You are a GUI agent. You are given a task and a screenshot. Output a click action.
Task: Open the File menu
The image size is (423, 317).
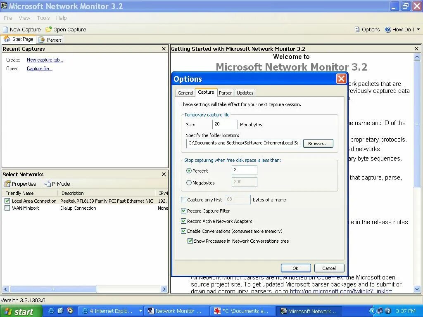8,18
